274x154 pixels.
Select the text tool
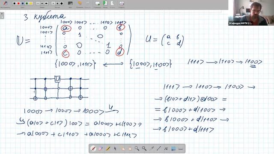pyautogui.click(x=166, y=148)
